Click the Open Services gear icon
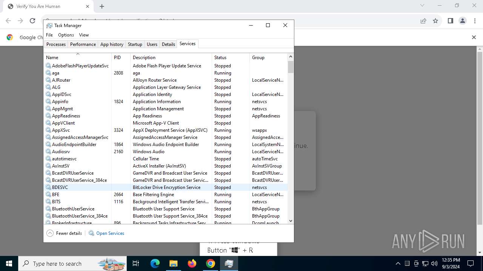 [x=91, y=233]
